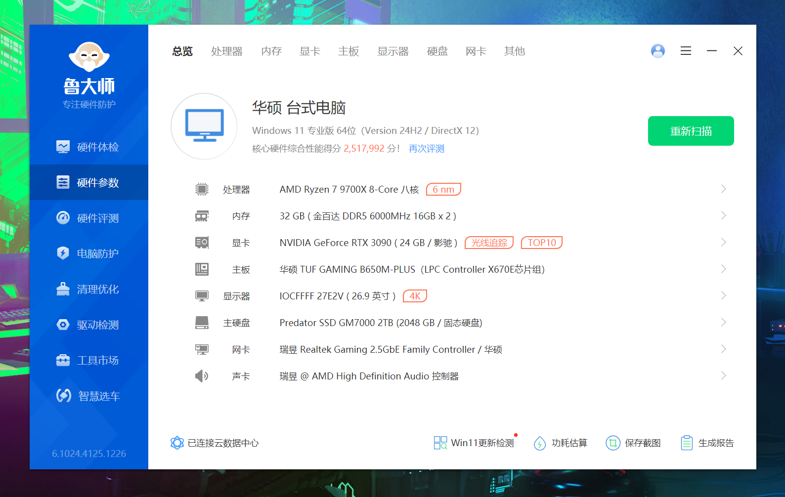785x497 pixels.
Task: Open Win11更新检测 check
Action: coord(474,443)
